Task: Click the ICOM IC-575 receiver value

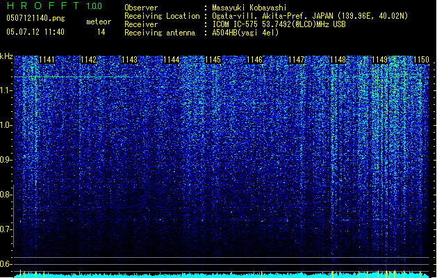Action: point(279,24)
